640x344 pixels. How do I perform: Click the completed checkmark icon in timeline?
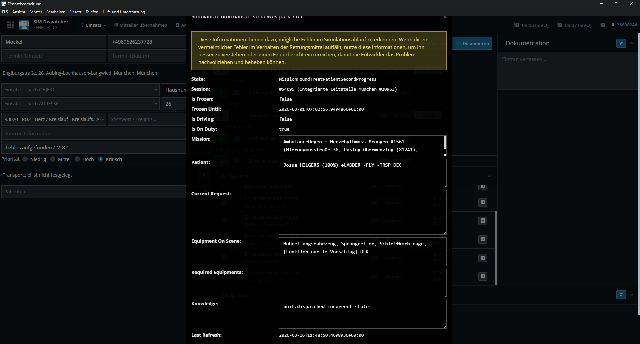[602, 25]
